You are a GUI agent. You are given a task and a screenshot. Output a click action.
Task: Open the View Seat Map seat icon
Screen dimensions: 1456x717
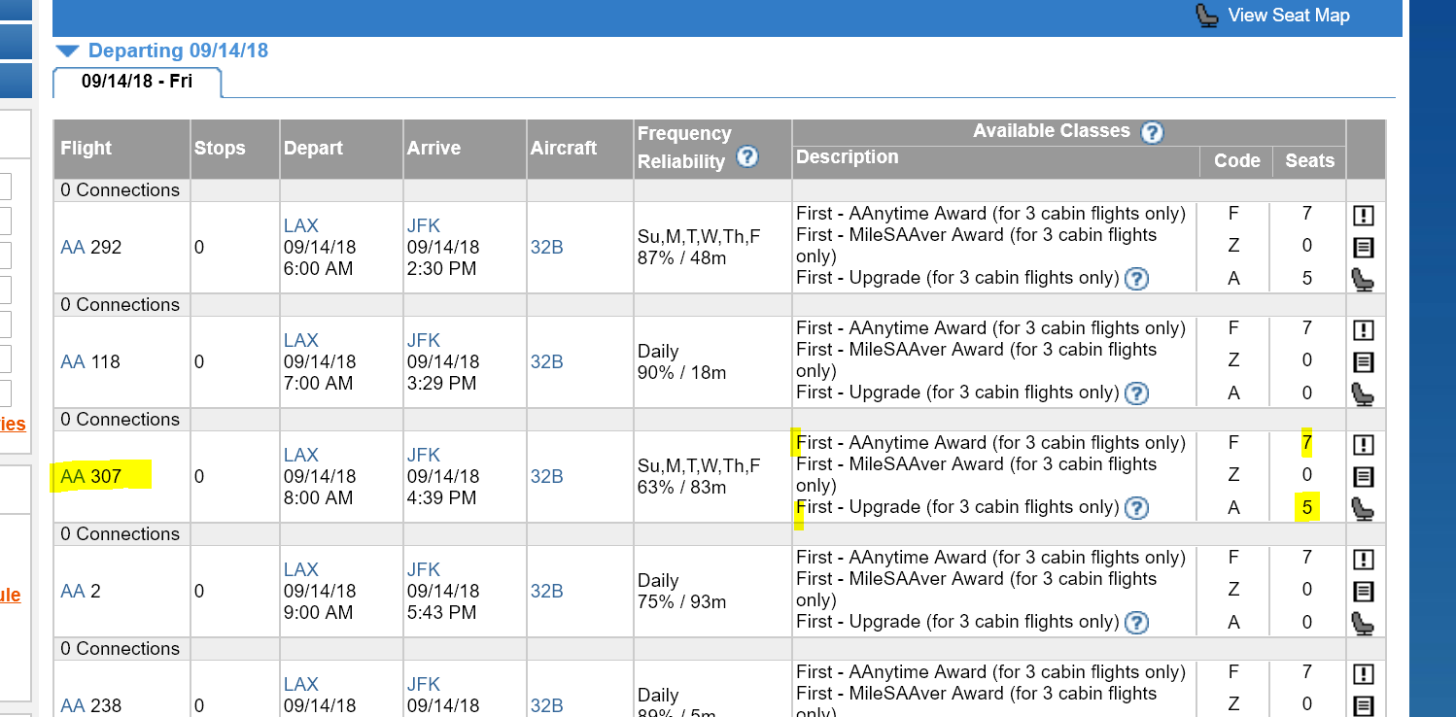click(x=1206, y=16)
